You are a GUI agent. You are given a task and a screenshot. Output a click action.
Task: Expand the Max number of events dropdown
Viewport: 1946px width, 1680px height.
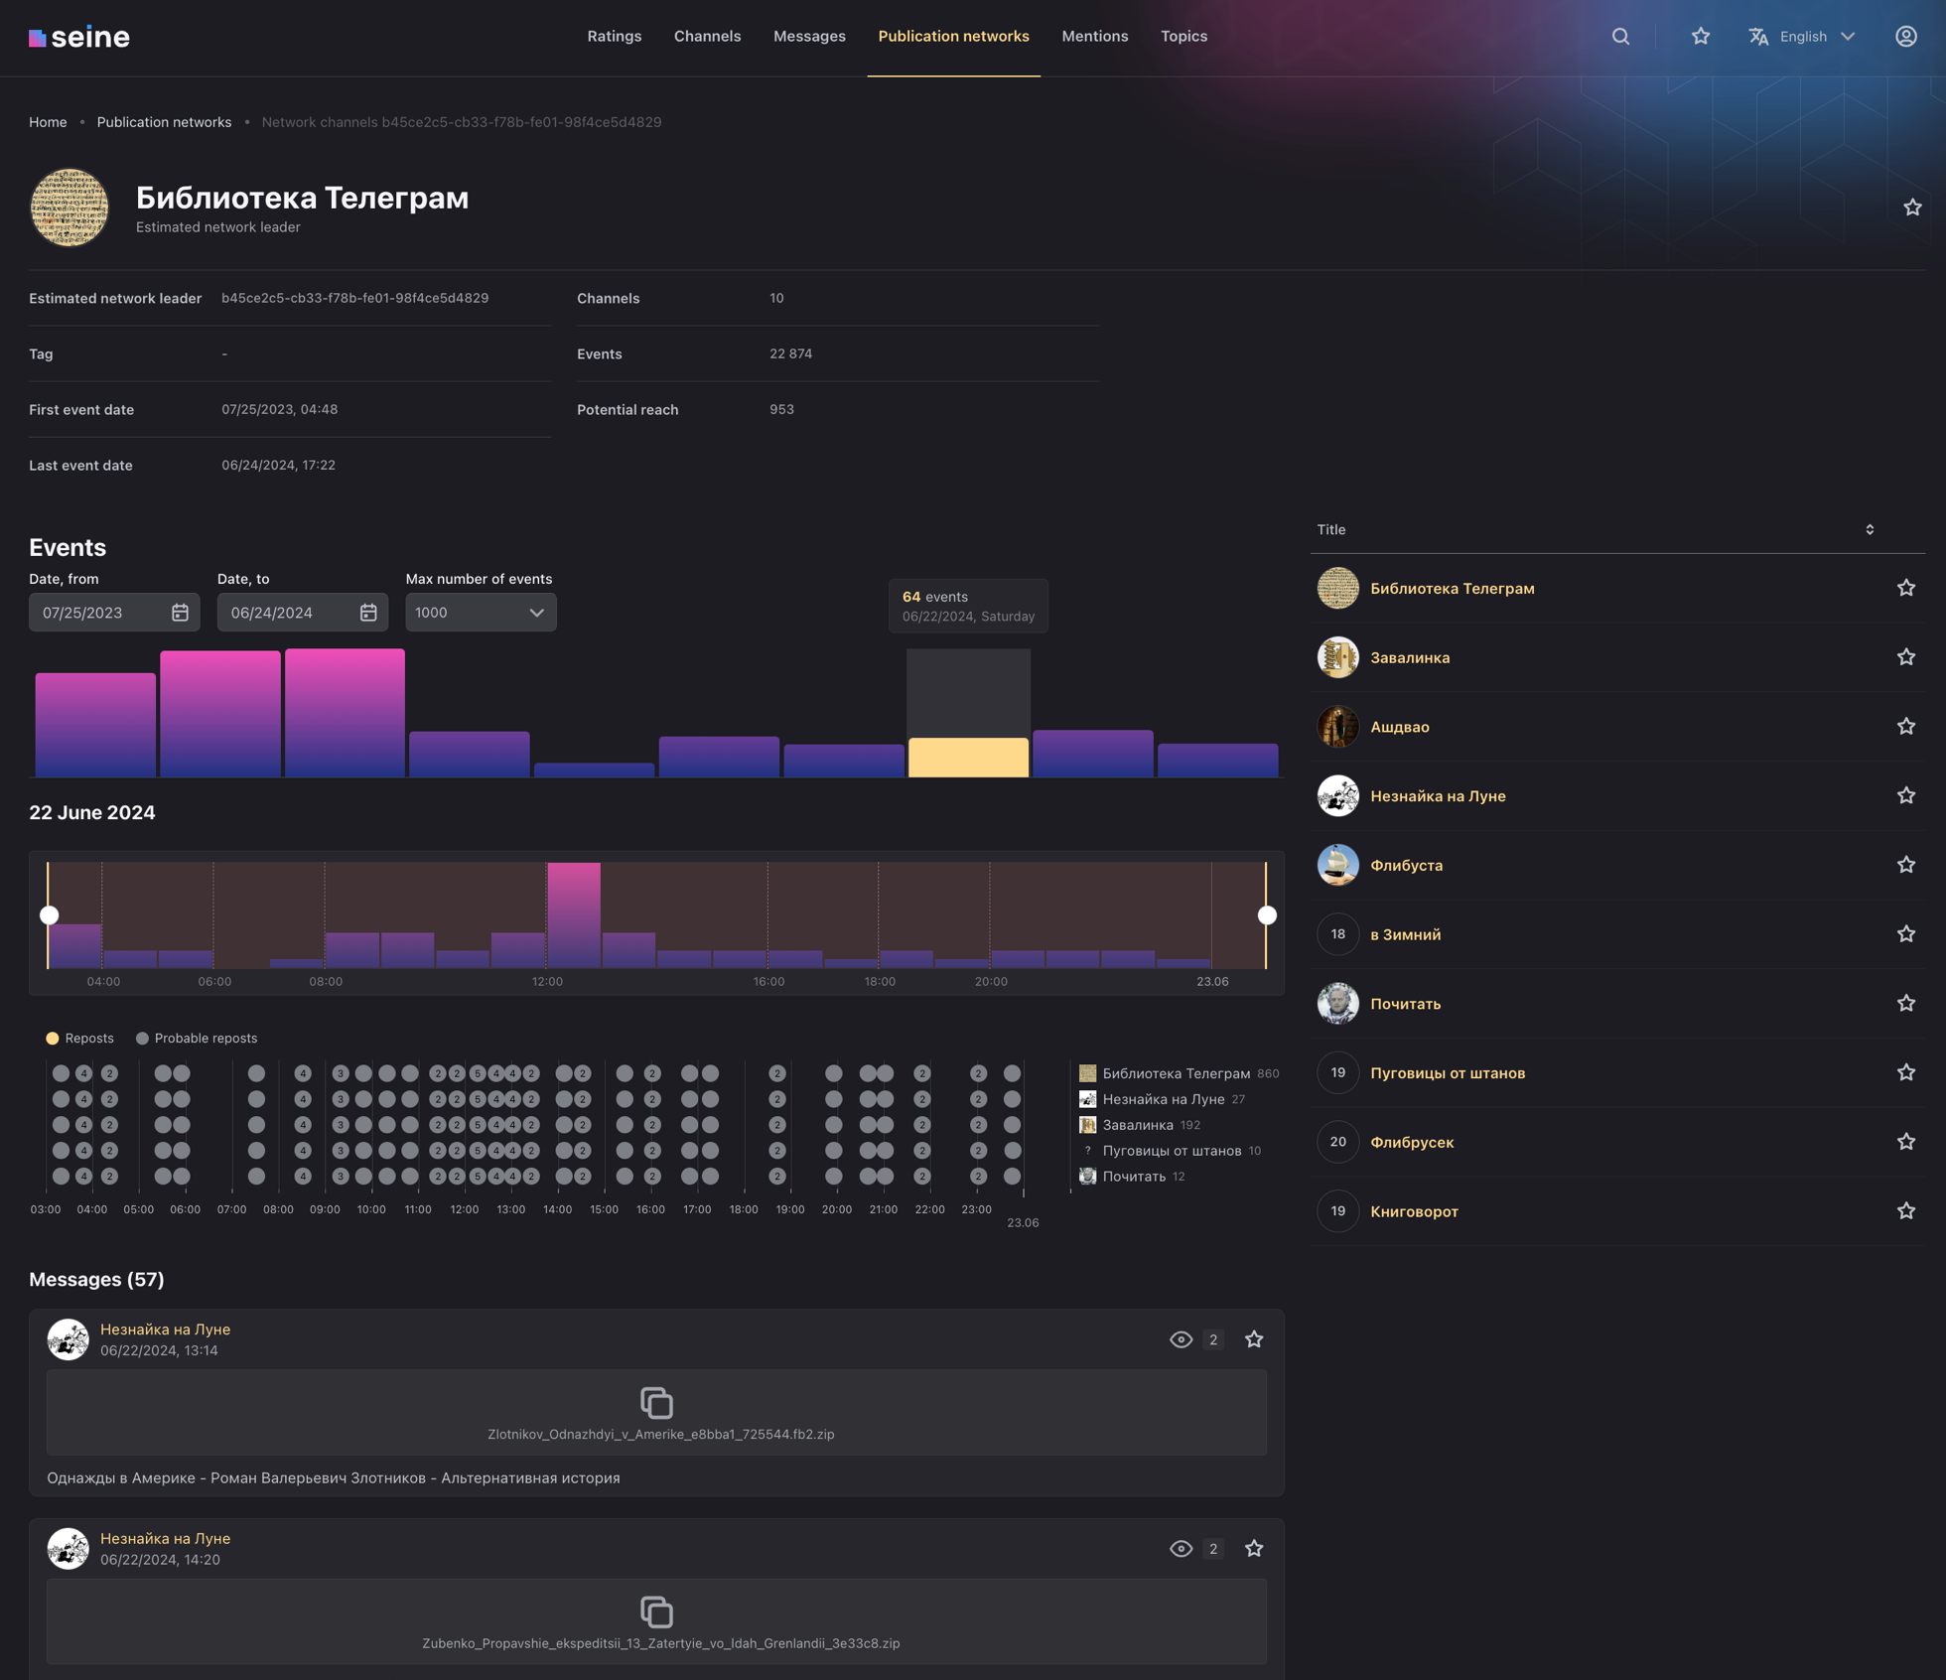480,611
